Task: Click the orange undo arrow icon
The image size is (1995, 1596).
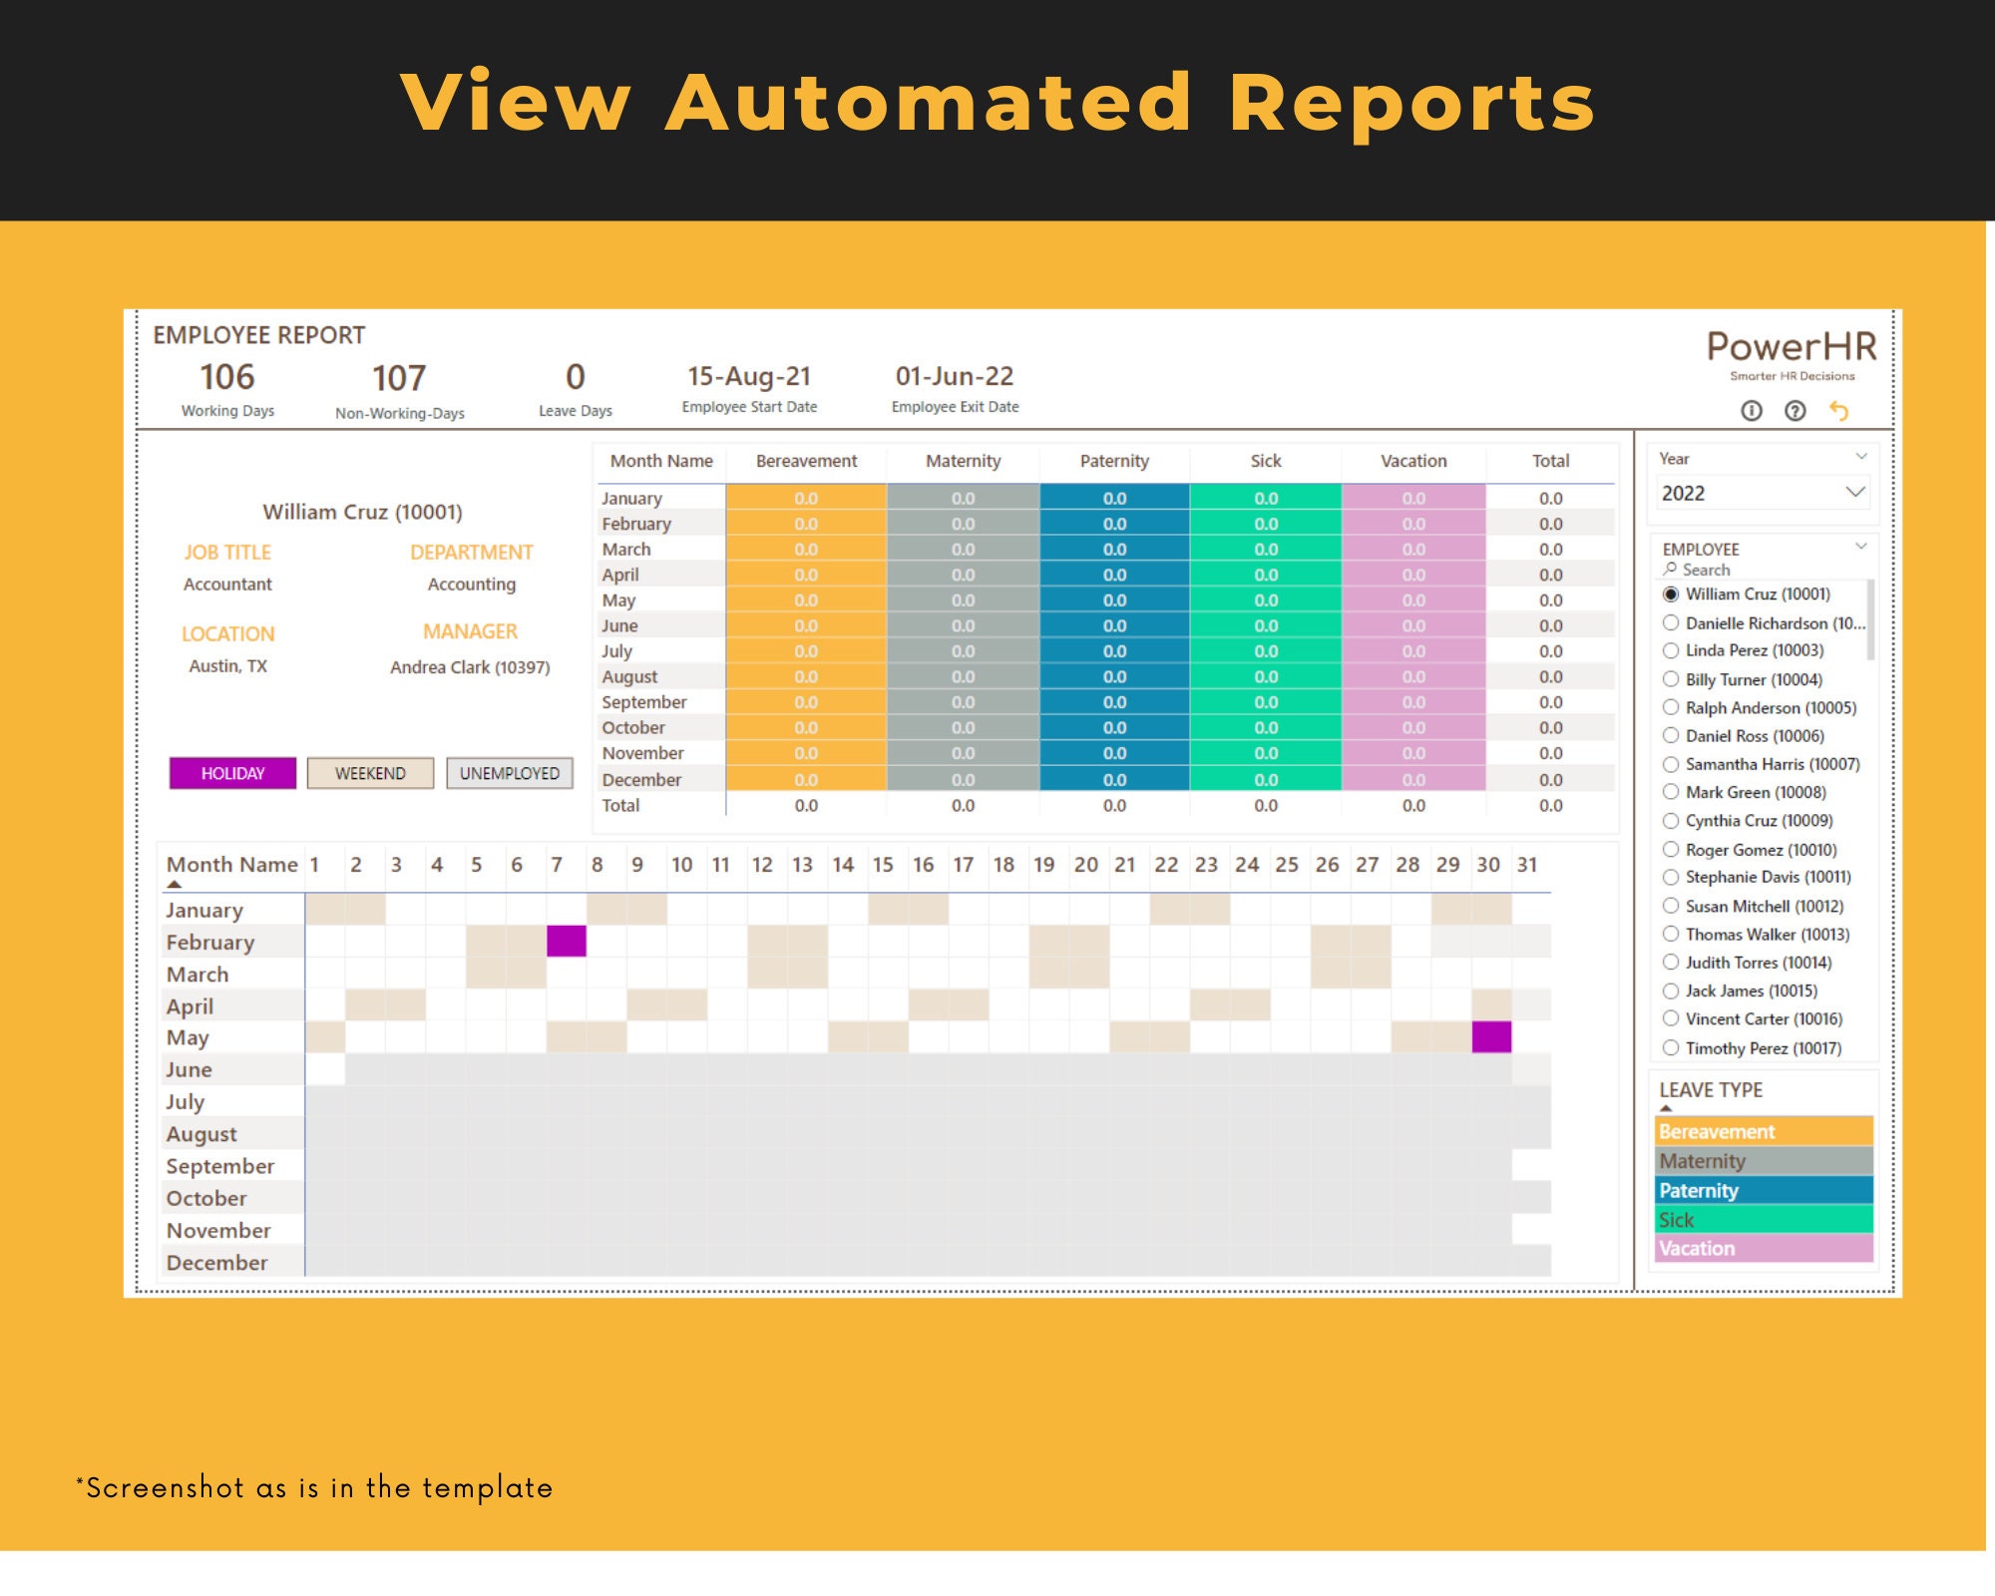Action: pyautogui.click(x=1840, y=411)
